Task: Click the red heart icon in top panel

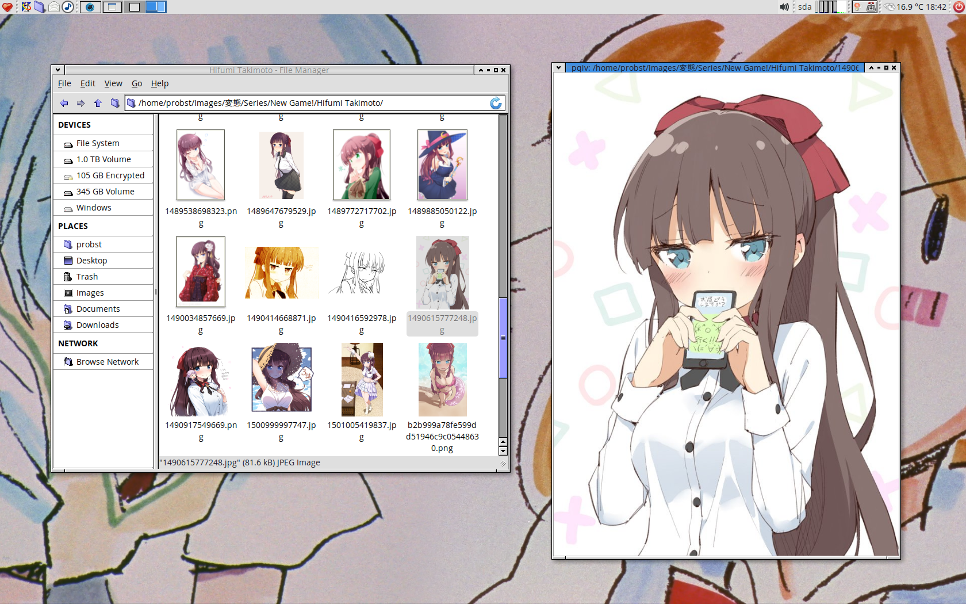Action: coord(7,7)
